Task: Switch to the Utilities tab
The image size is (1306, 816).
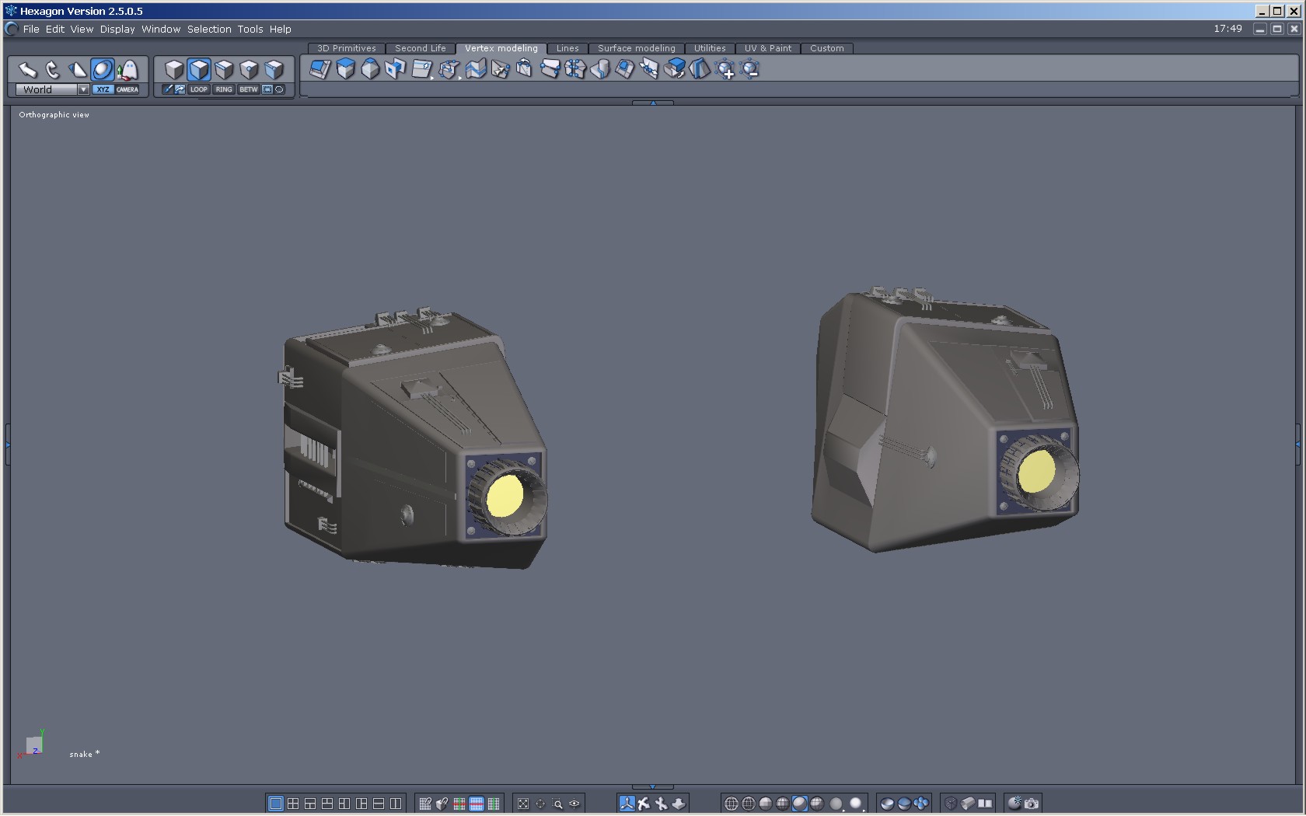Action: pos(710,48)
